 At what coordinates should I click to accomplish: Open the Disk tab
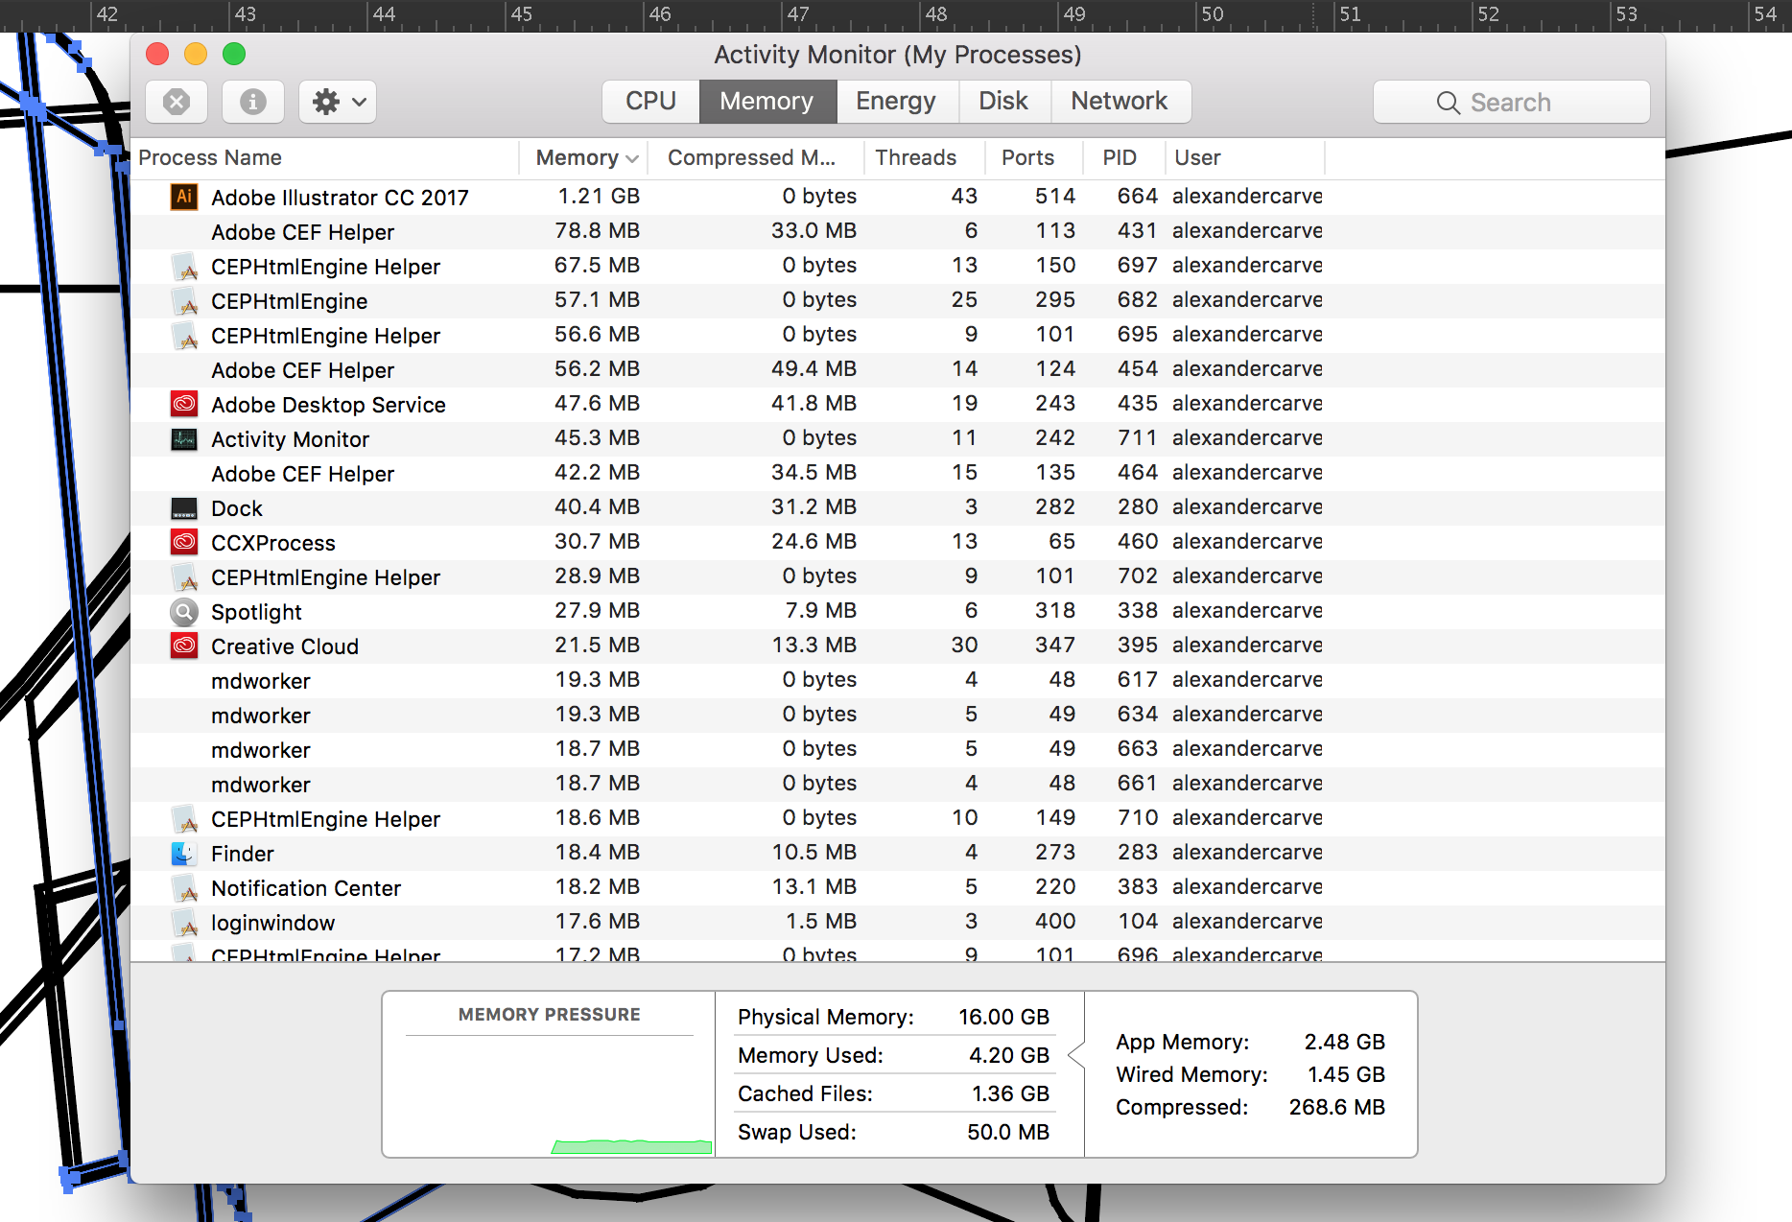pyautogui.click(x=1003, y=101)
